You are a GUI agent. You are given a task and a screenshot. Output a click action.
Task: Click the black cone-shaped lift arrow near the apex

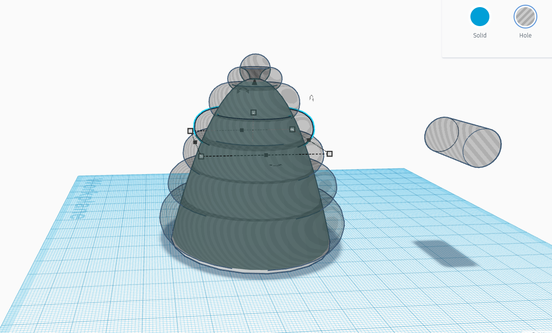(255, 82)
